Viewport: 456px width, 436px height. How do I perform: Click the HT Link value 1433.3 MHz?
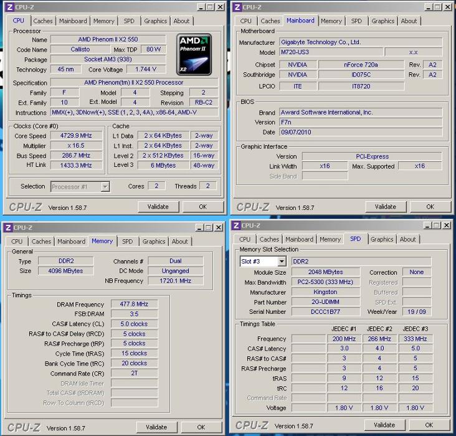click(x=76, y=166)
